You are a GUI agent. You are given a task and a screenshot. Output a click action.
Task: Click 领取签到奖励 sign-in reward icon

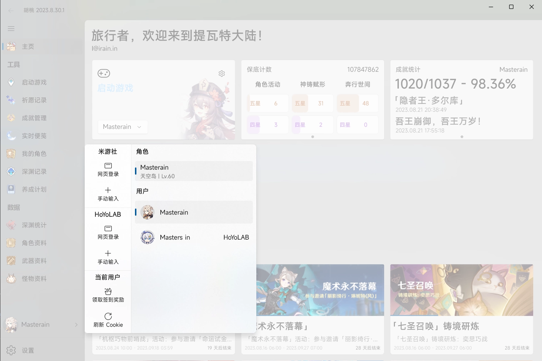click(x=108, y=291)
